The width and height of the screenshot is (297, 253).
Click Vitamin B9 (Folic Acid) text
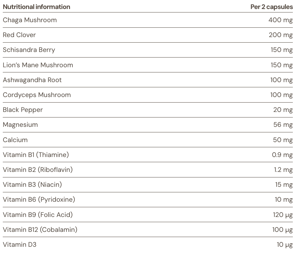pos(38,215)
